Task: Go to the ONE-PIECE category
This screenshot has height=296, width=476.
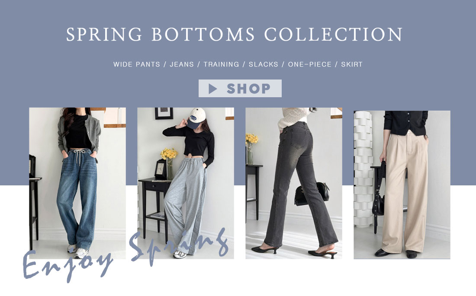Action: click(310, 64)
